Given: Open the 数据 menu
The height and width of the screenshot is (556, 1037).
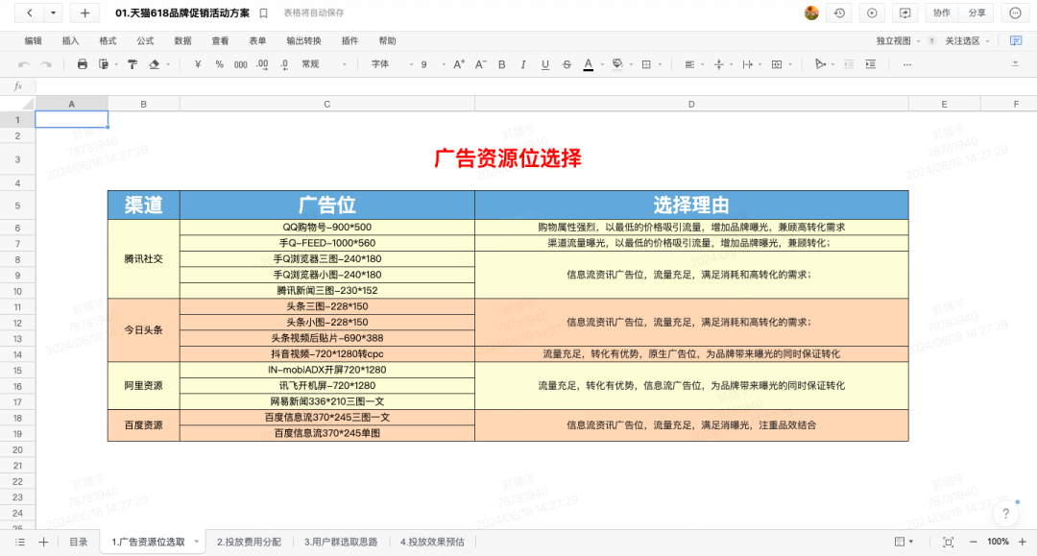Looking at the screenshot, I should (182, 41).
